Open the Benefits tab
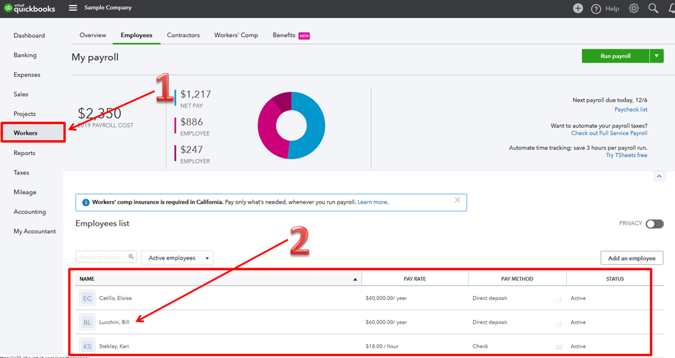 click(284, 35)
